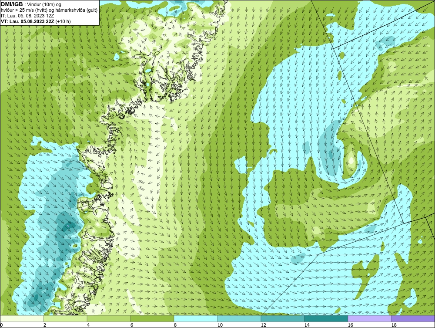This screenshot has height=328, width=435.
Task: Click the 12–14 m/s teal legend swatch
Action: (x=282, y=318)
